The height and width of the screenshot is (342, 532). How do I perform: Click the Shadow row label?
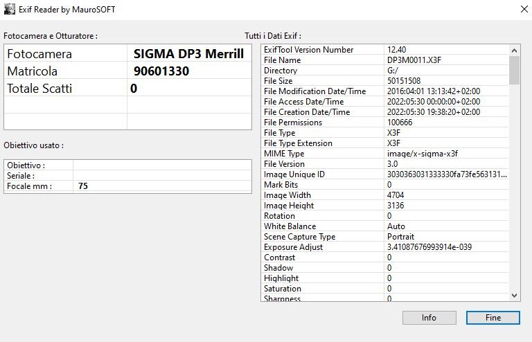click(x=278, y=268)
